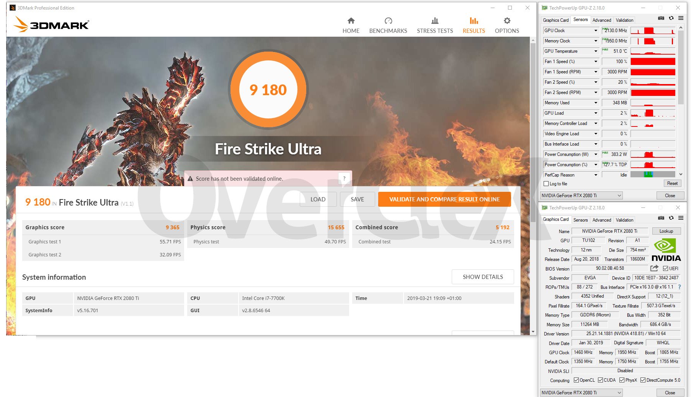Click the refresh icon in Graphics Card GPU-Z window
Viewport: 691px width, 397px height.
point(671,218)
